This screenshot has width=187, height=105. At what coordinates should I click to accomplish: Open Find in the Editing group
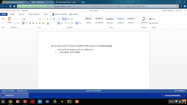click(152, 19)
